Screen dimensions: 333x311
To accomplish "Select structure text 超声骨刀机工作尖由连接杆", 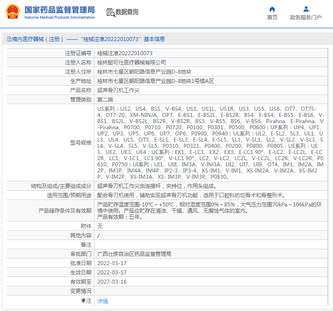I will click(157, 186).
